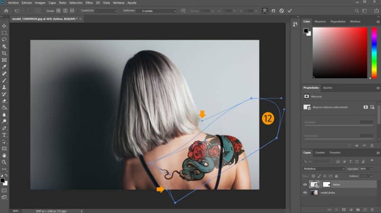Cancel the transform with the circle-slash icon
The height and width of the screenshot is (213, 381).
tap(281, 11)
